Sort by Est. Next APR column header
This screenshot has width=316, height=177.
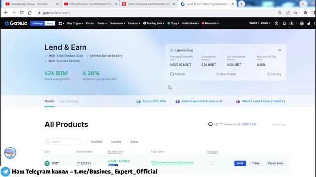[x=116, y=152]
